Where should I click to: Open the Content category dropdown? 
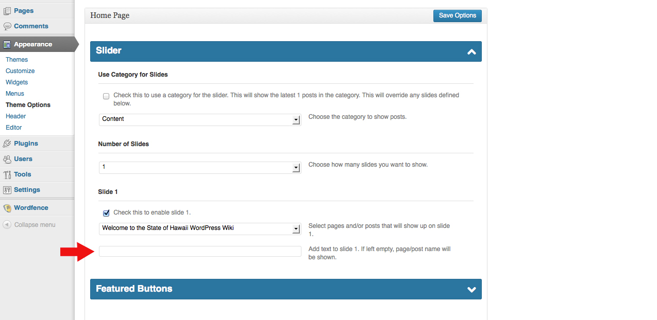[199, 119]
